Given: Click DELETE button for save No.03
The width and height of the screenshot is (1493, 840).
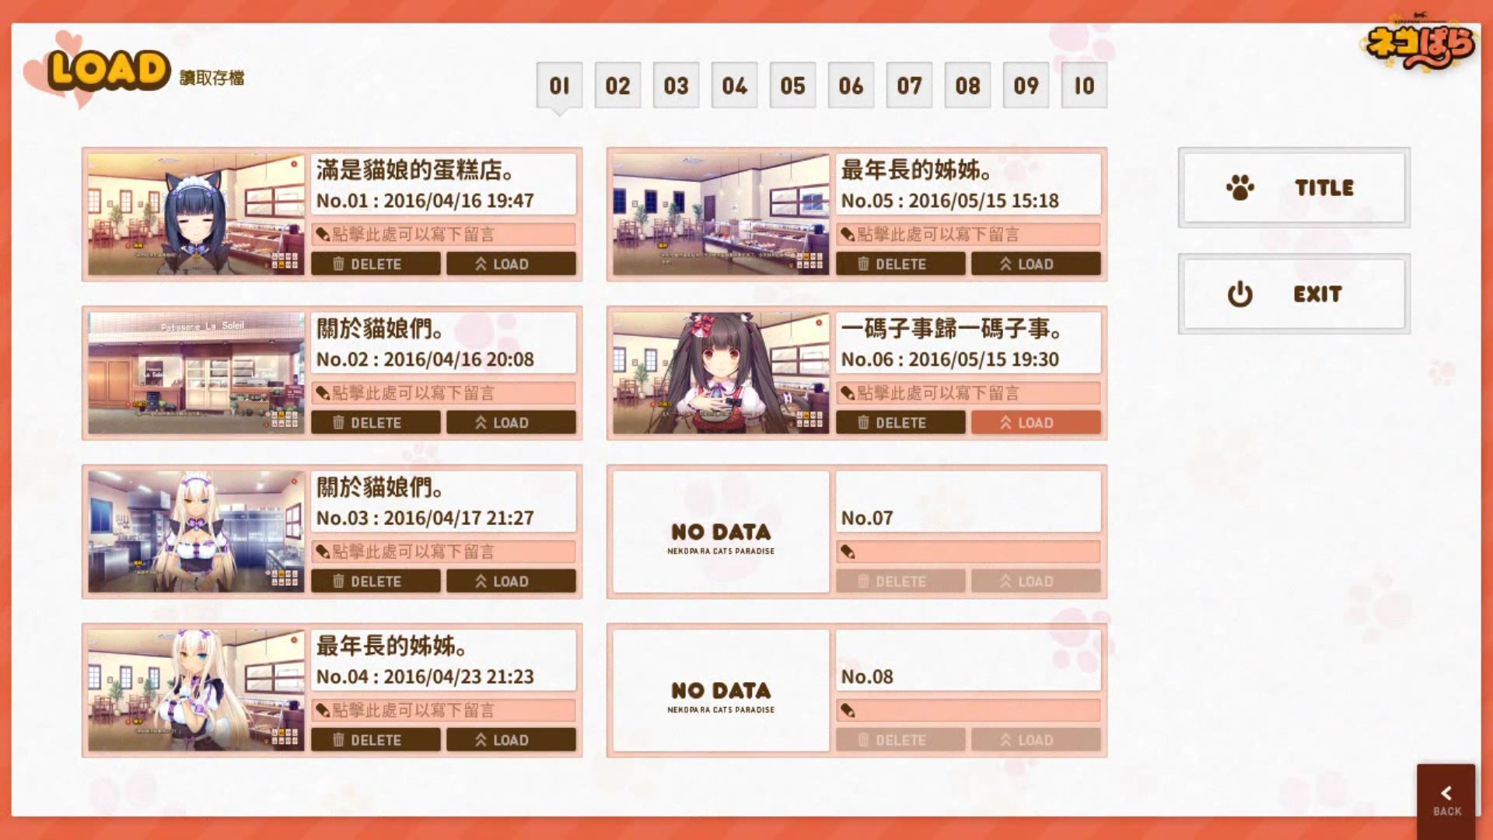Looking at the screenshot, I should coord(376,580).
